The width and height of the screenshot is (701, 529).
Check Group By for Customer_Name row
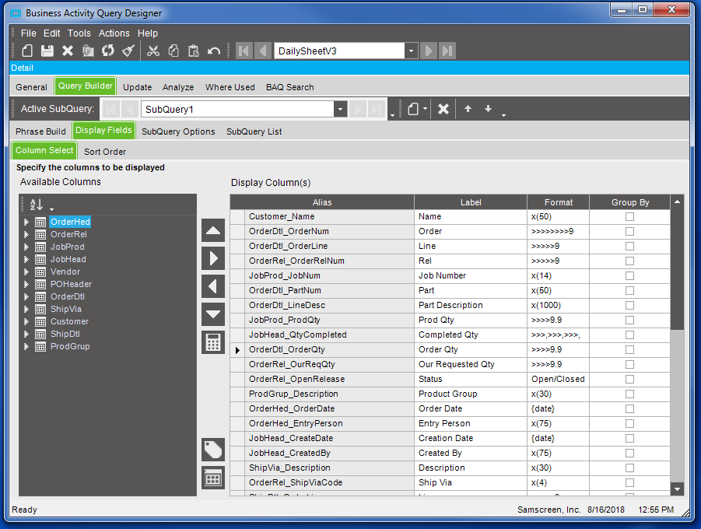[x=629, y=217]
